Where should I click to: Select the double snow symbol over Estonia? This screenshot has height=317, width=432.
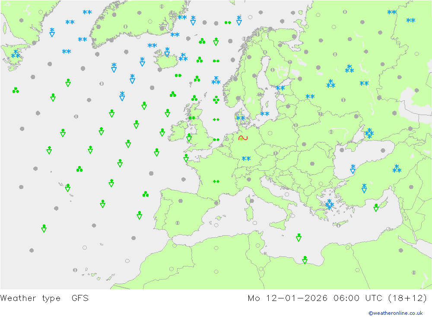tap(280, 88)
